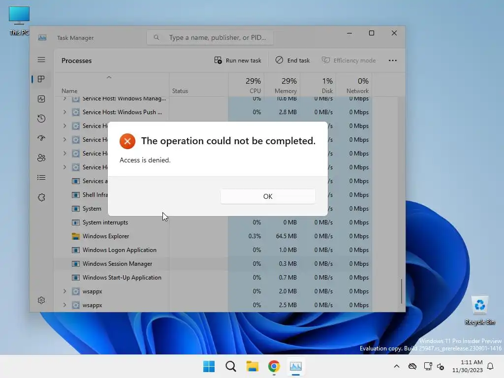The image size is (504, 378).
Task: Expand the last wsappx process row
Action: [64, 305]
